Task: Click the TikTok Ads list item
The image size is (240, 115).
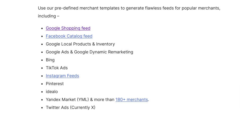Action: pyautogui.click(x=57, y=68)
